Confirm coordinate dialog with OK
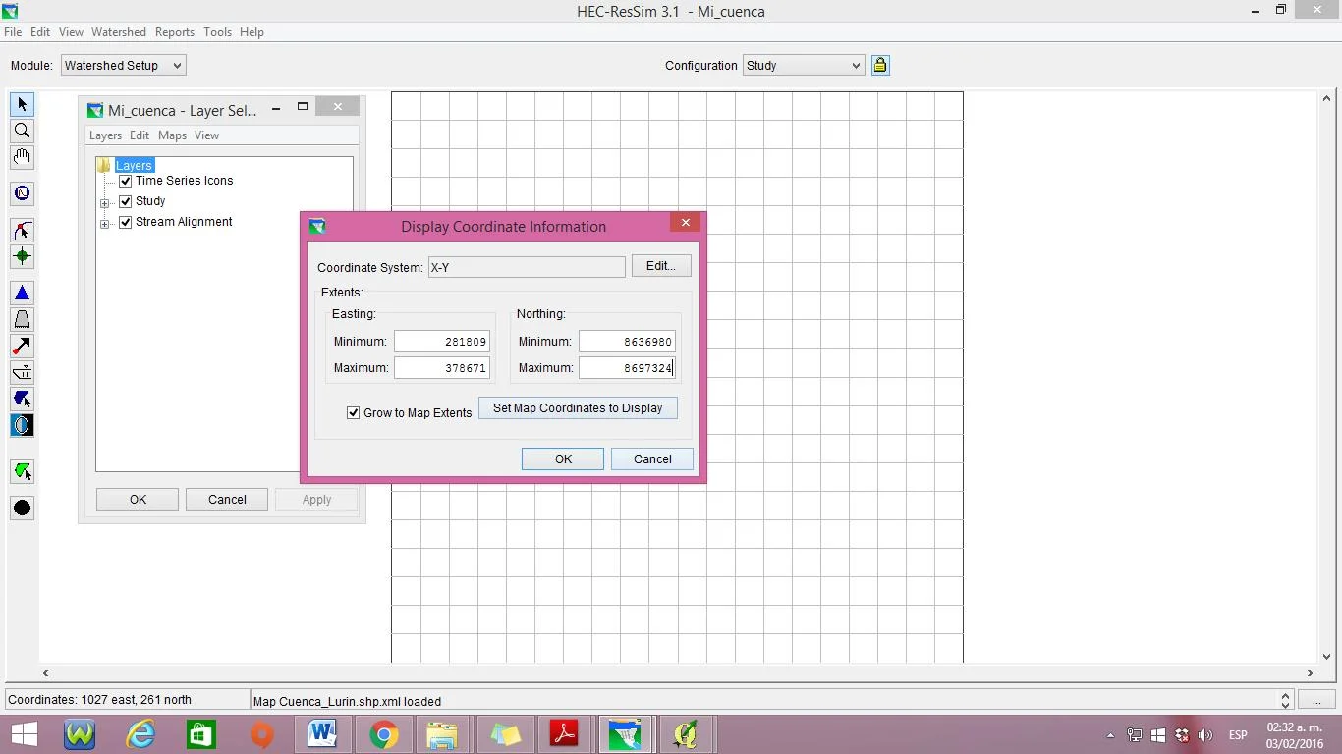 pyautogui.click(x=563, y=459)
